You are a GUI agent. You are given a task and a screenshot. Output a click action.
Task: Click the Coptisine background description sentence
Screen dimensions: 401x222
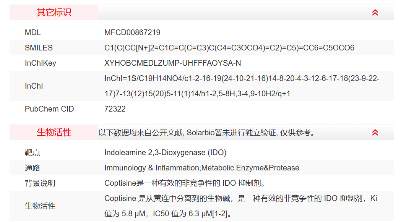(x=185, y=183)
